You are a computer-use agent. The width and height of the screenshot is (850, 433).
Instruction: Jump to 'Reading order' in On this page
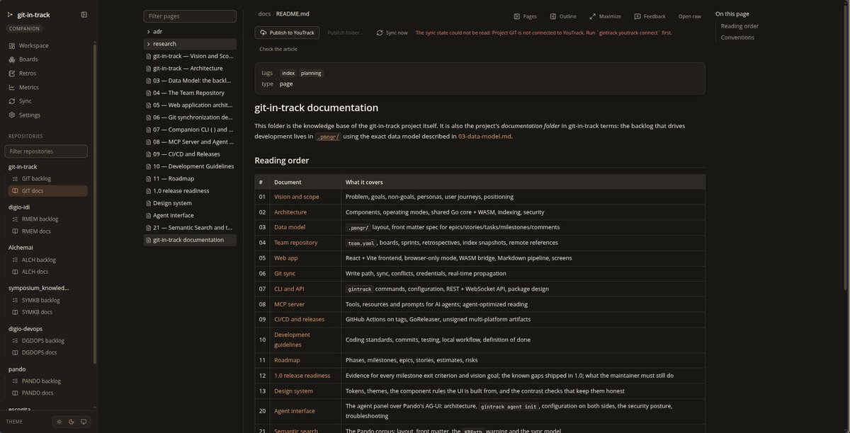tap(739, 26)
